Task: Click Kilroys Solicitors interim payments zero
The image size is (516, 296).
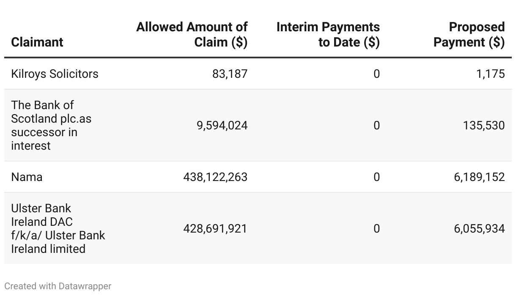Action: [x=376, y=74]
